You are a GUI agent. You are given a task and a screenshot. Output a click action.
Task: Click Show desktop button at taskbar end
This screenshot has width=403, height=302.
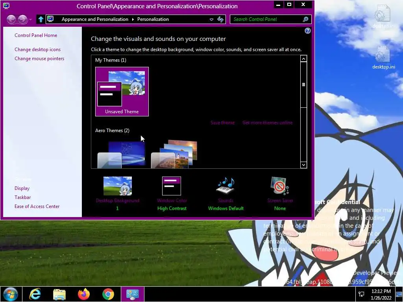399,294
